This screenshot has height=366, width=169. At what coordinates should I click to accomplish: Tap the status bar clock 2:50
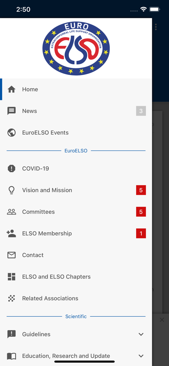tap(23, 10)
